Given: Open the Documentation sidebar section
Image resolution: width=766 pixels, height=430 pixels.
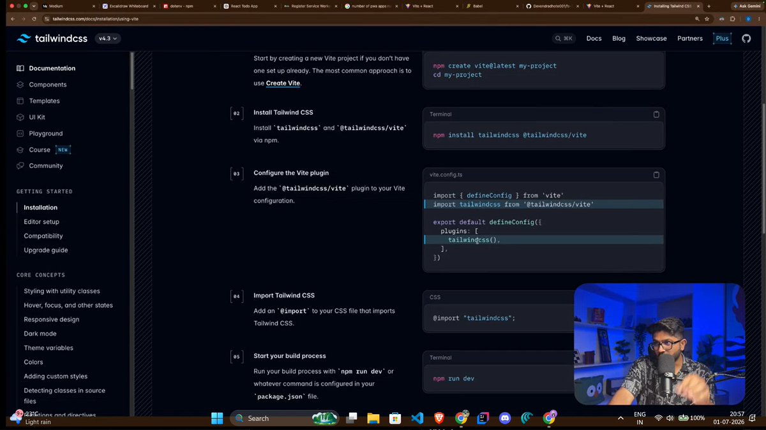Looking at the screenshot, I should click(x=46, y=68).
